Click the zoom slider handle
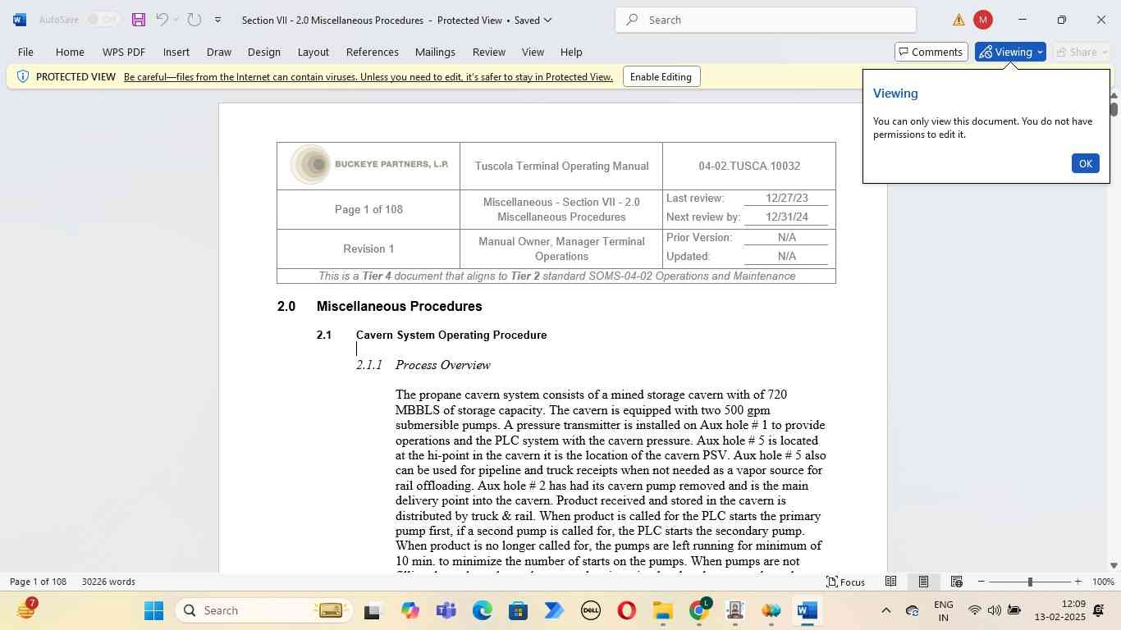This screenshot has width=1121, height=630. coord(1030,582)
